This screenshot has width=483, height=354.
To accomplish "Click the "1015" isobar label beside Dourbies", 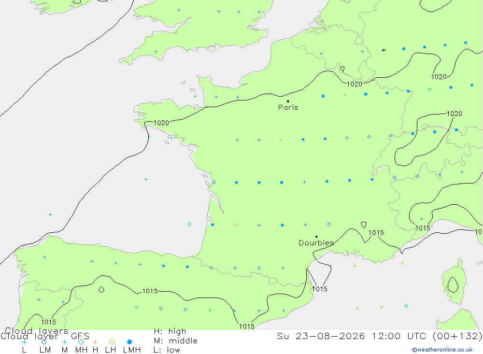I will (376, 233).
